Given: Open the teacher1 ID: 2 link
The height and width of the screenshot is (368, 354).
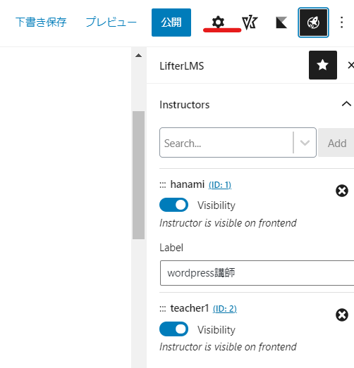Looking at the screenshot, I should 225,309.
